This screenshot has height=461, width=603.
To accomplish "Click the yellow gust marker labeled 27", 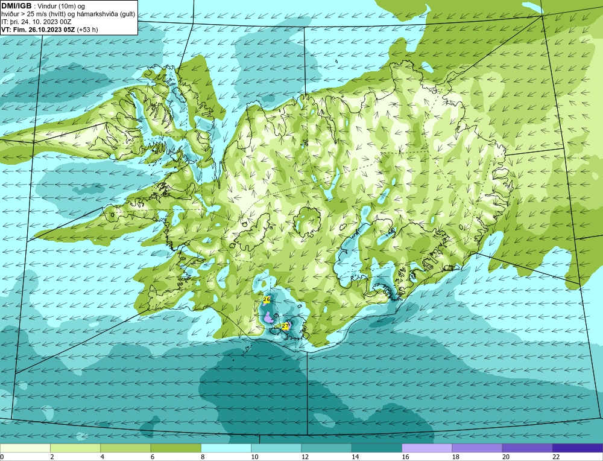I will click(x=285, y=326).
